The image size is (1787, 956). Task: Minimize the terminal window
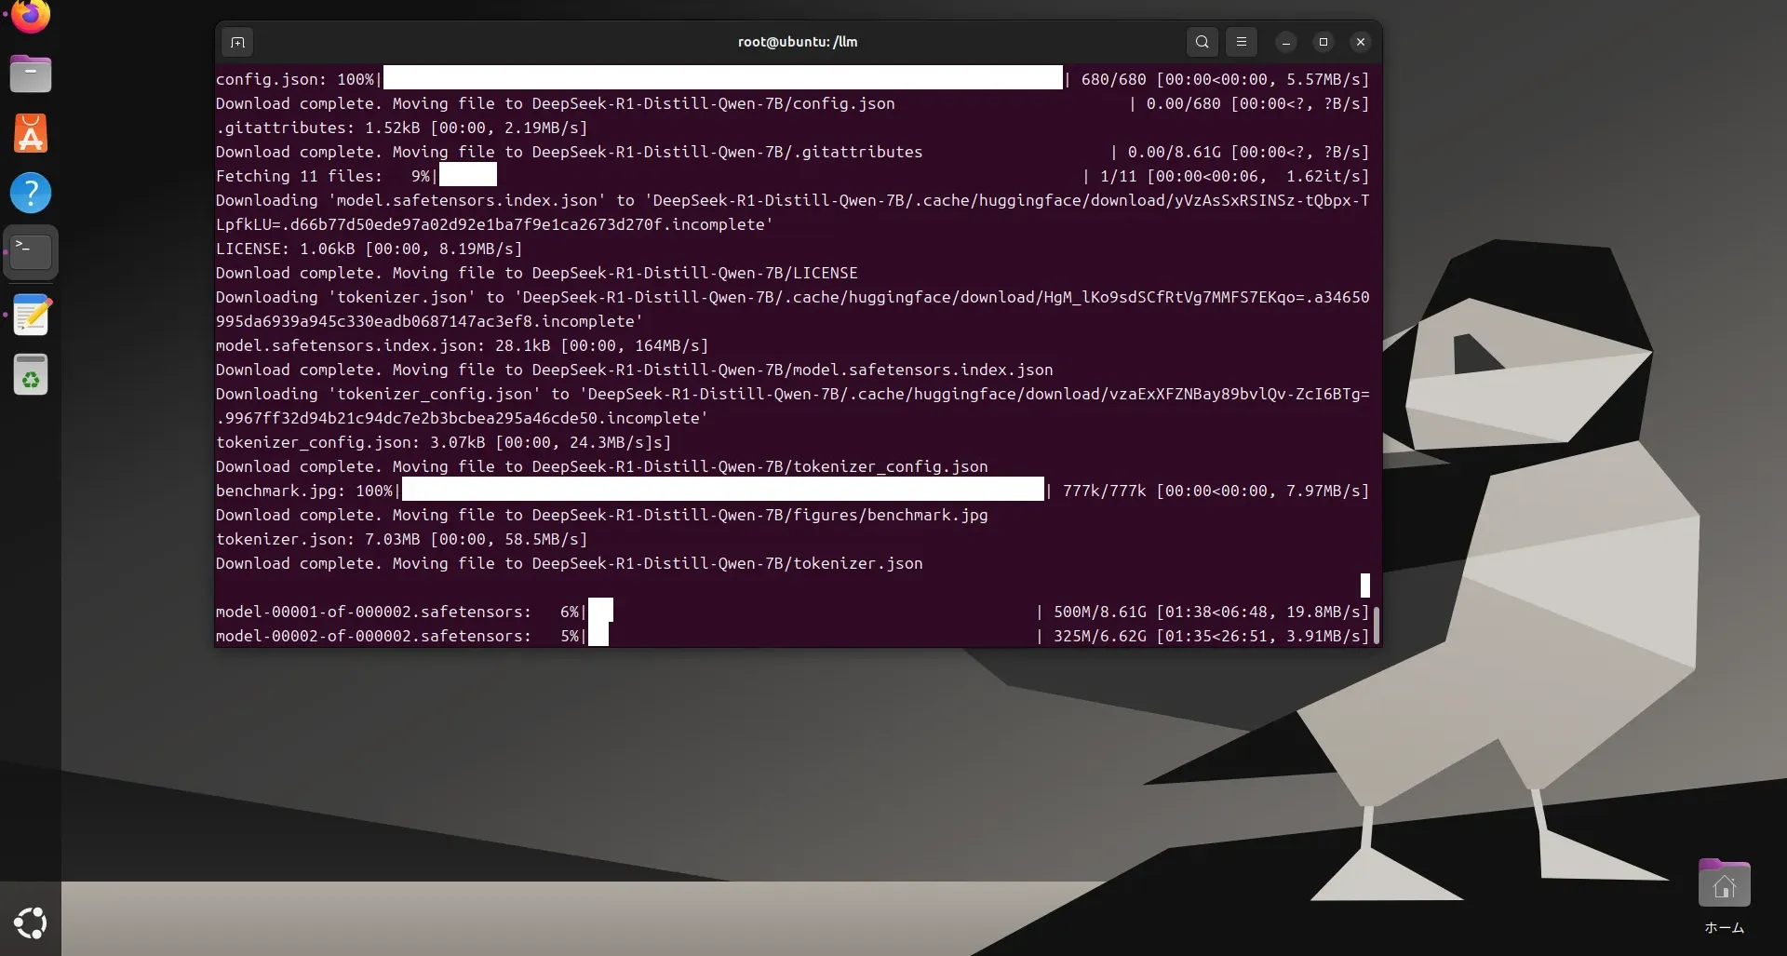coord(1285,42)
